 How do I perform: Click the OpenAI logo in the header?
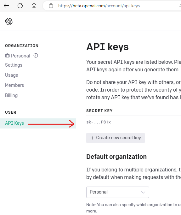pos(9,21)
